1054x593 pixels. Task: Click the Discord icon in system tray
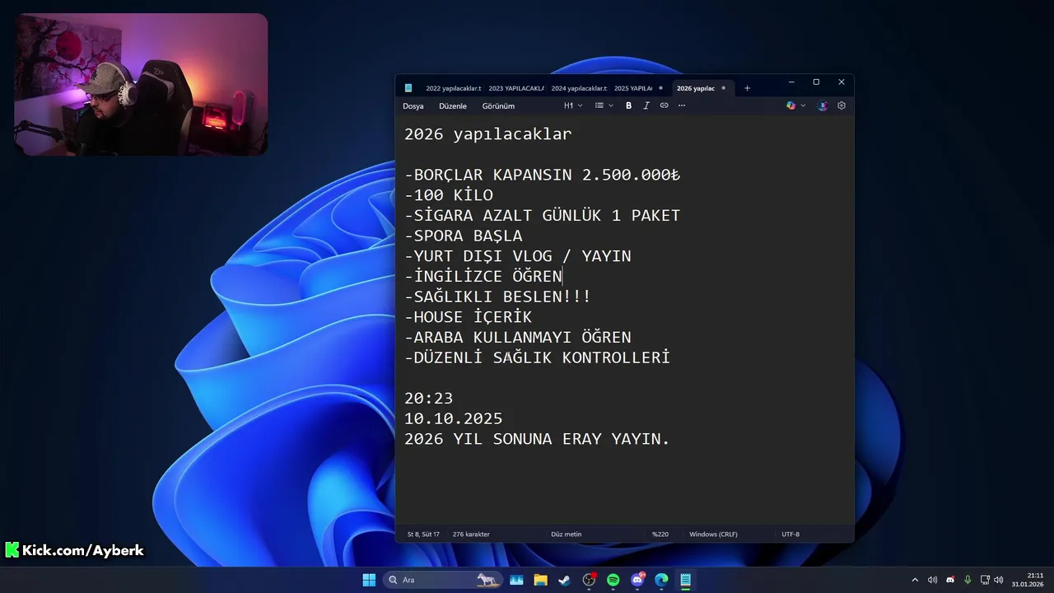point(950,580)
